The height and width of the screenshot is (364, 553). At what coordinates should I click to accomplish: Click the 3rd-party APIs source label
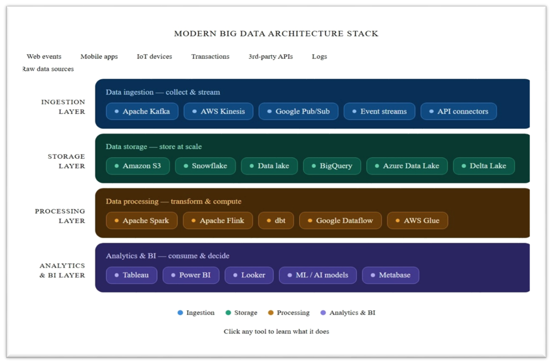(x=271, y=57)
